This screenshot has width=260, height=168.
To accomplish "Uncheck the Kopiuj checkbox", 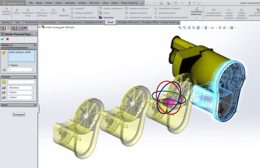I will 9,65.
